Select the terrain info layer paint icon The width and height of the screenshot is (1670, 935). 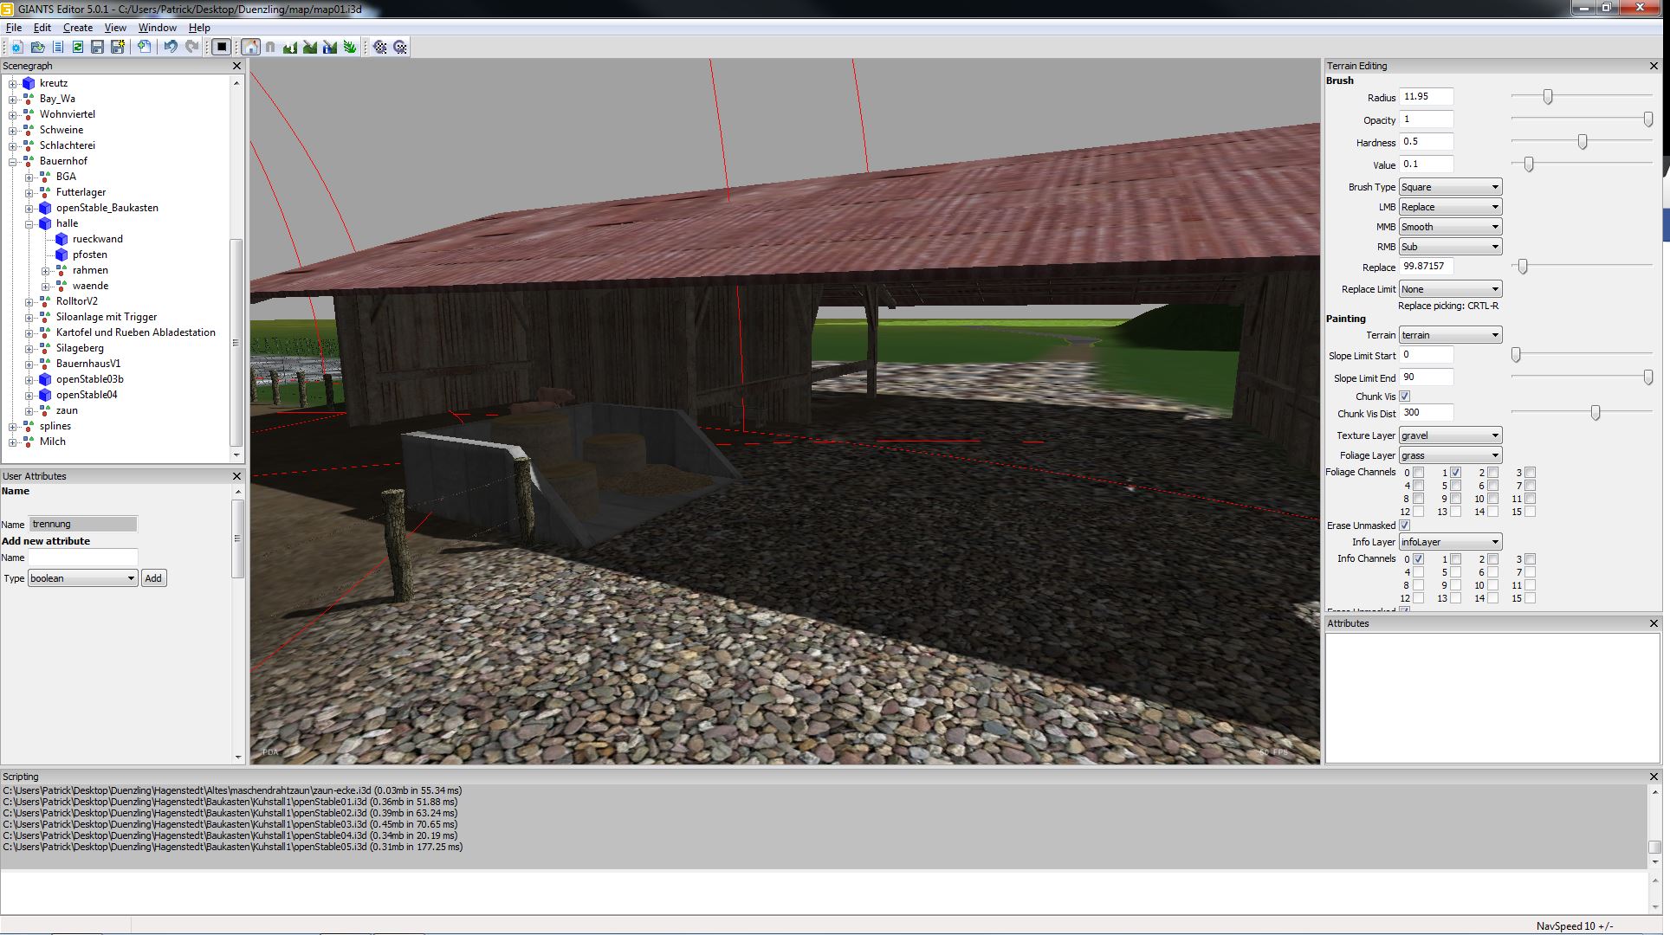click(x=330, y=47)
